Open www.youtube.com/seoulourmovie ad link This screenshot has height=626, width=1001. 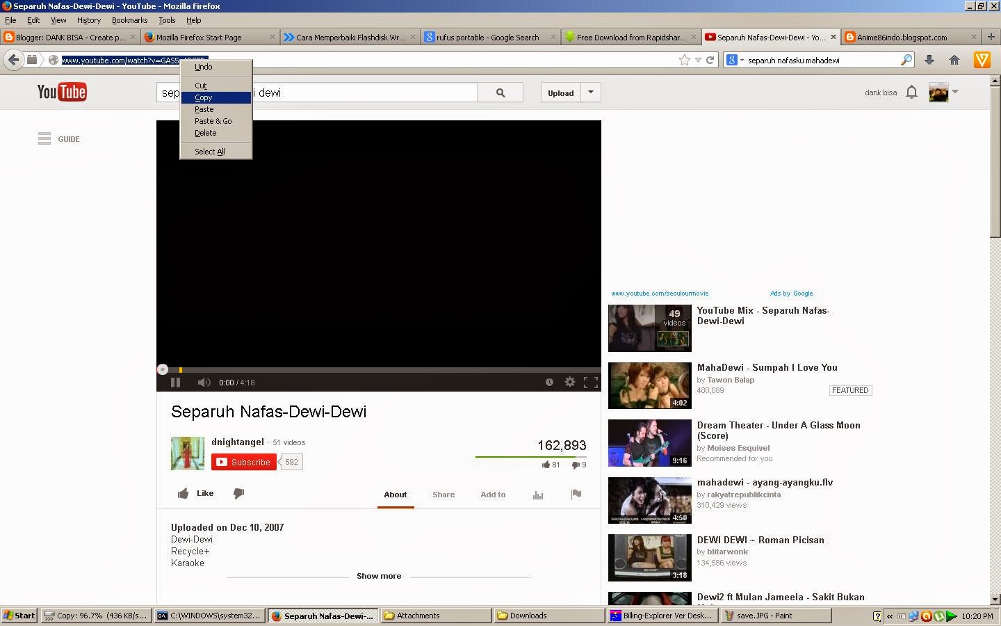(x=660, y=294)
